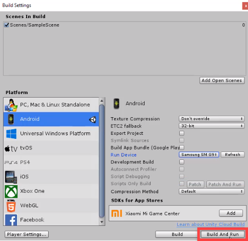Close the Build Settings window

pyautogui.click(x=245, y=6)
